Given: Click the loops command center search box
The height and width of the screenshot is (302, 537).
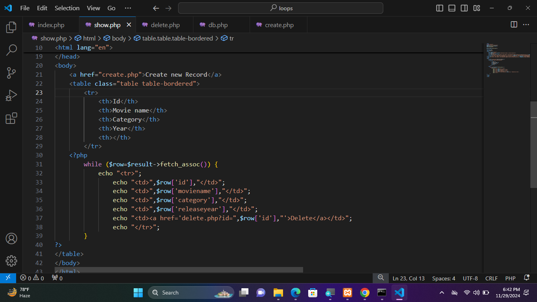Looking at the screenshot, I should point(281,8).
